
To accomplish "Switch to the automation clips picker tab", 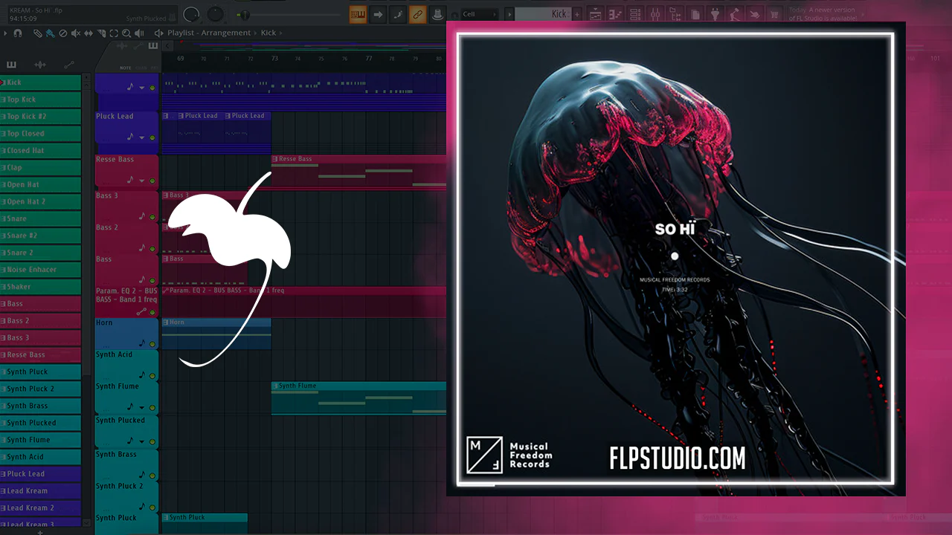I will 69,65.
